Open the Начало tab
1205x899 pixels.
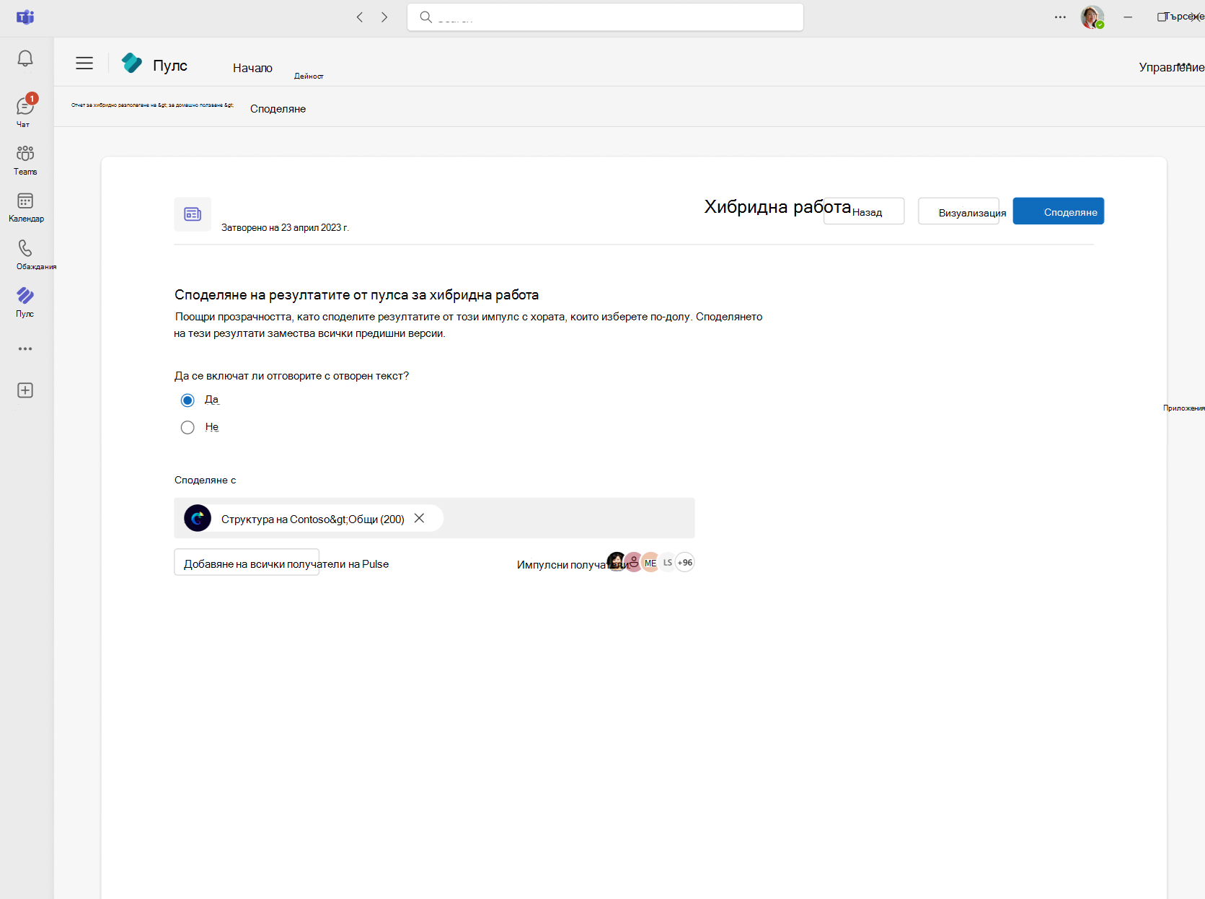pyautogui.click(x=252, y=67)
